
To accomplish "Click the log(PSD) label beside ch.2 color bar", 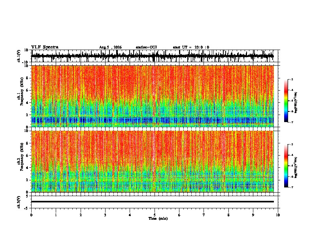I will pos(296,167).
